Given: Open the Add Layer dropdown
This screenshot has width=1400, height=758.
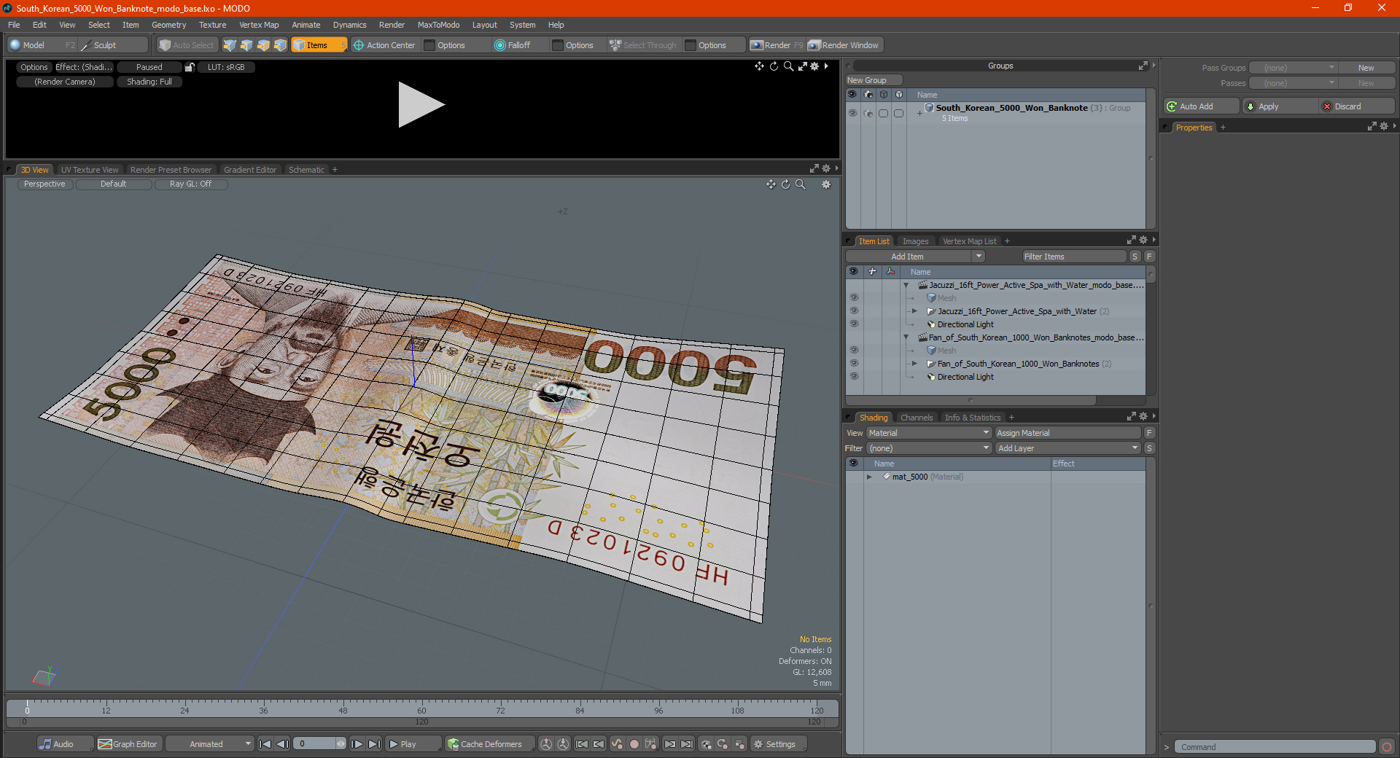Looking at the screenshot, I should 1068,448.
